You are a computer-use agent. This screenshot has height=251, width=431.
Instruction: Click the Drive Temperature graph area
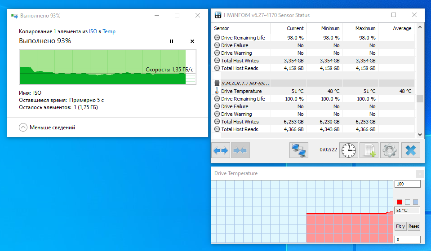(302, 211)
